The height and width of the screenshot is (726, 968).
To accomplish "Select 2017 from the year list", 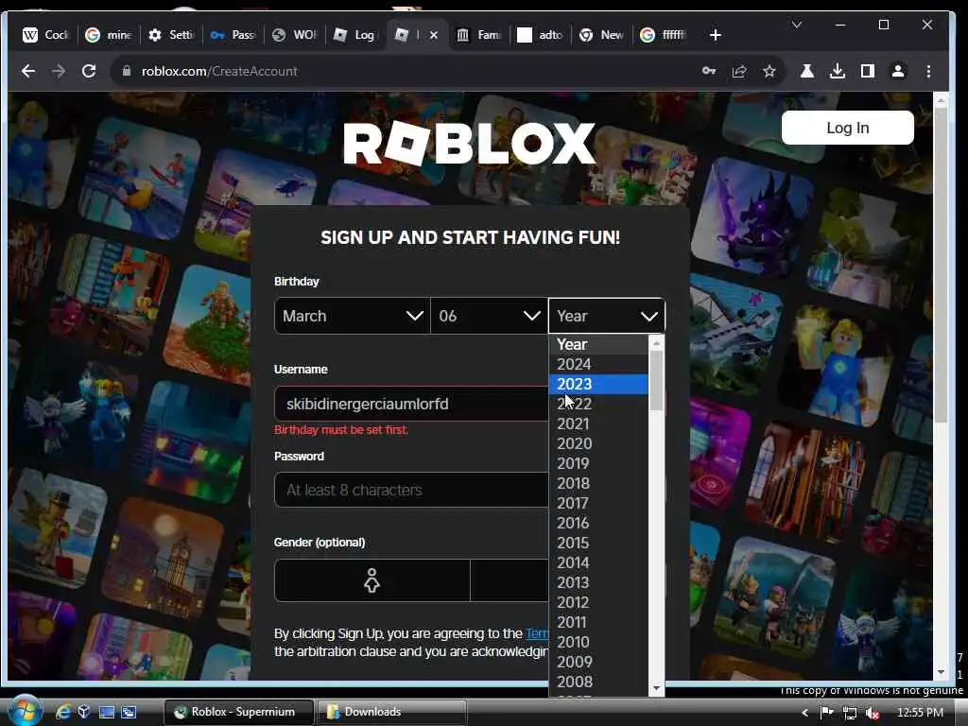I will [x=598, y=503].
